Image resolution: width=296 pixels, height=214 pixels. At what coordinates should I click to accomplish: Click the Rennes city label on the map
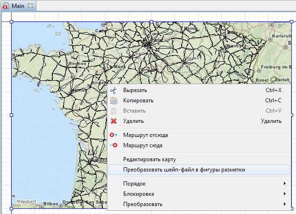tap(78, 64)
